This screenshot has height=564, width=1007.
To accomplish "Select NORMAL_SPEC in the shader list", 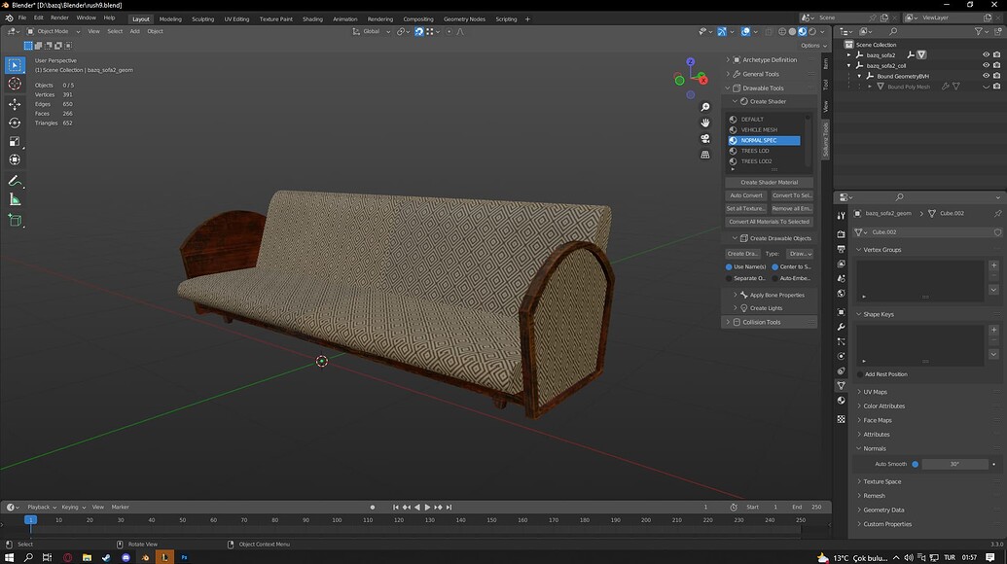I will 764,140.
